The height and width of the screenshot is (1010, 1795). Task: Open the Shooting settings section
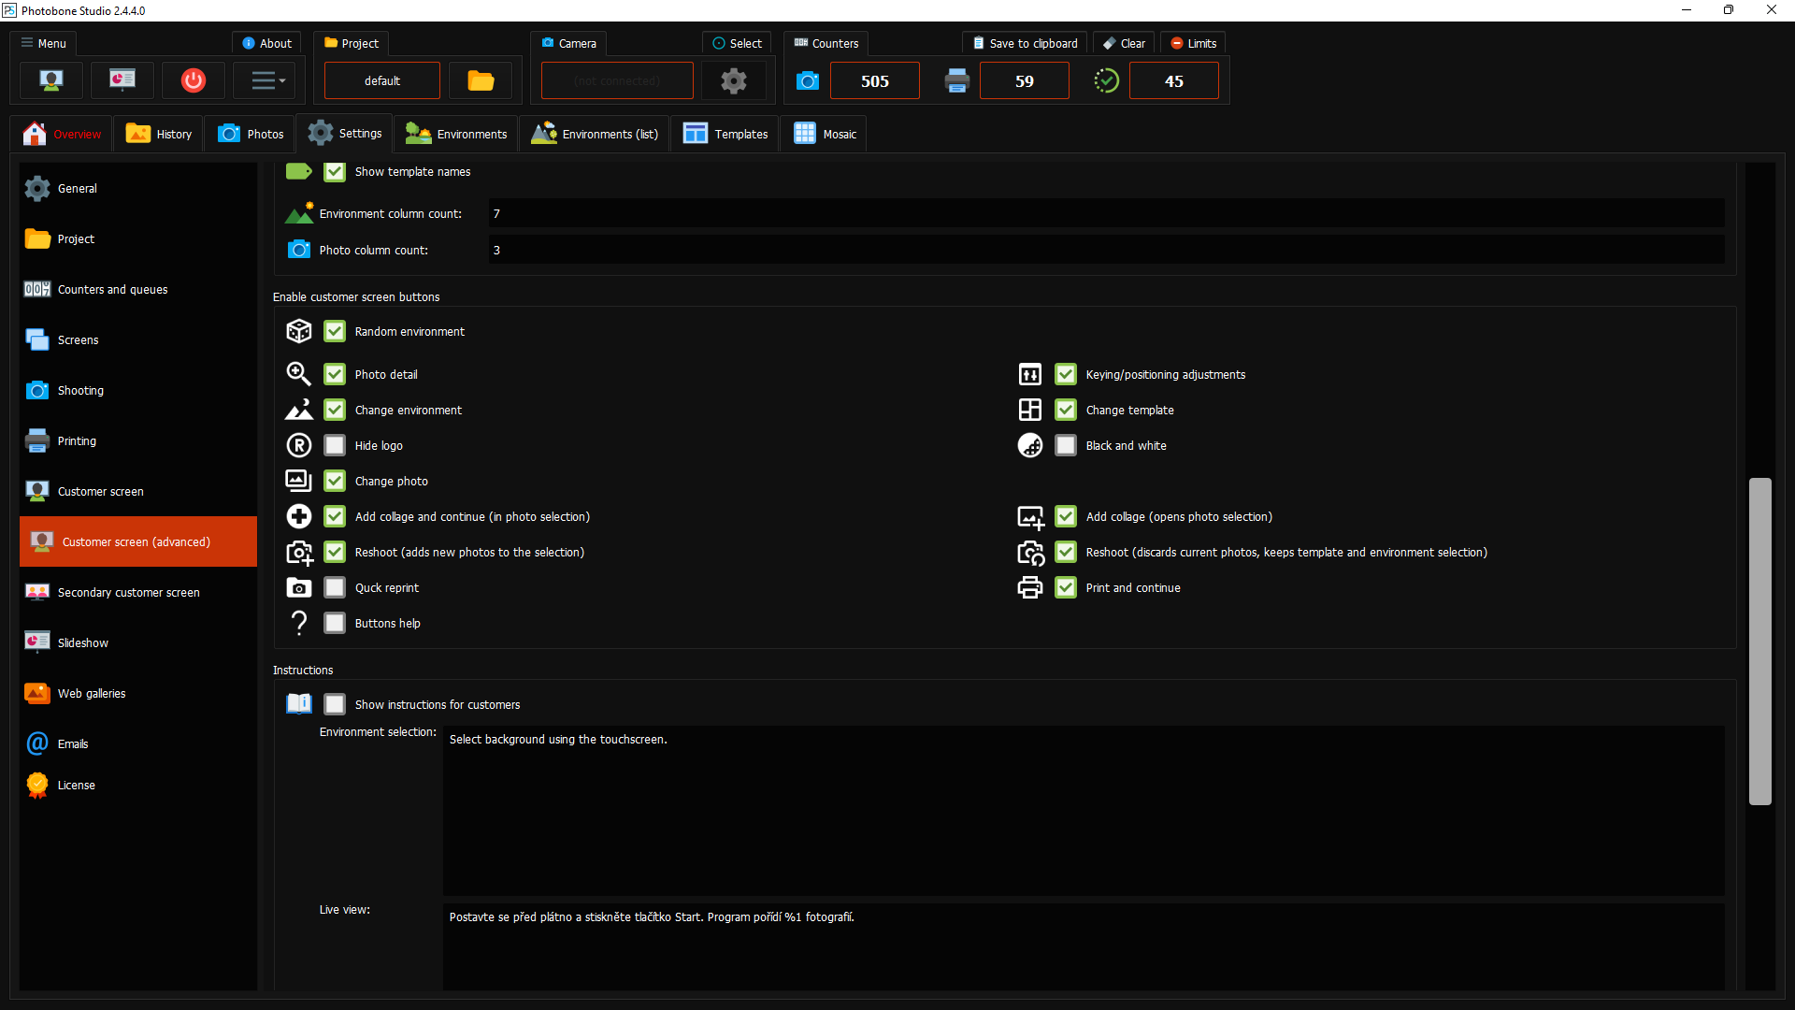[x=79, y=390]
